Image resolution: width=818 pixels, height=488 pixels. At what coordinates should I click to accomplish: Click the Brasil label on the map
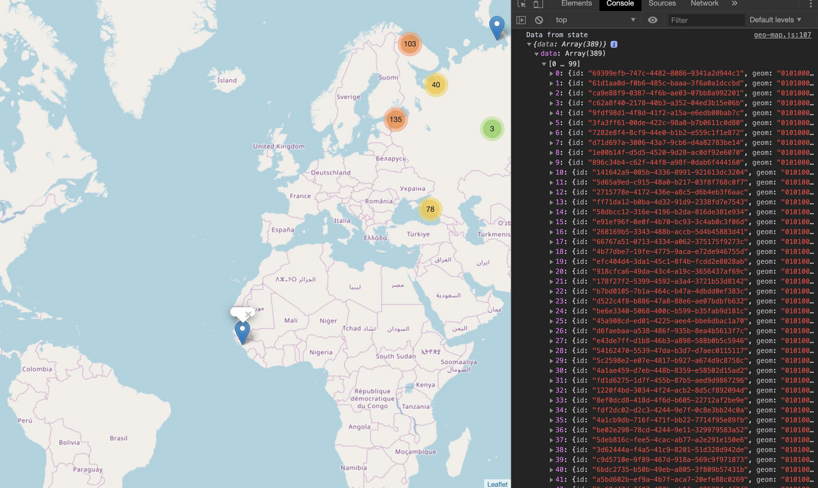[x=119, y=438]
